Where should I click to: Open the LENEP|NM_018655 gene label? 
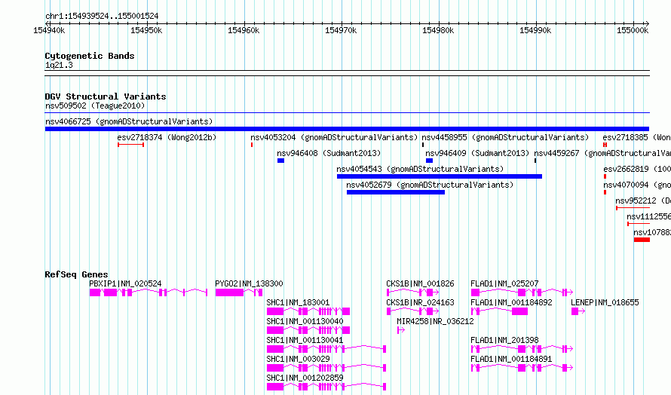[x=605, y=302]
